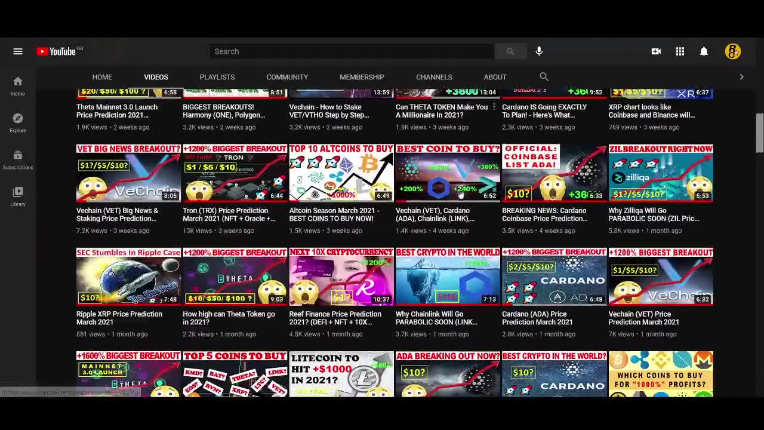
Task: Open Vechain (VET) Price Prediction March thumbnail
Action: tap(660, 276)
